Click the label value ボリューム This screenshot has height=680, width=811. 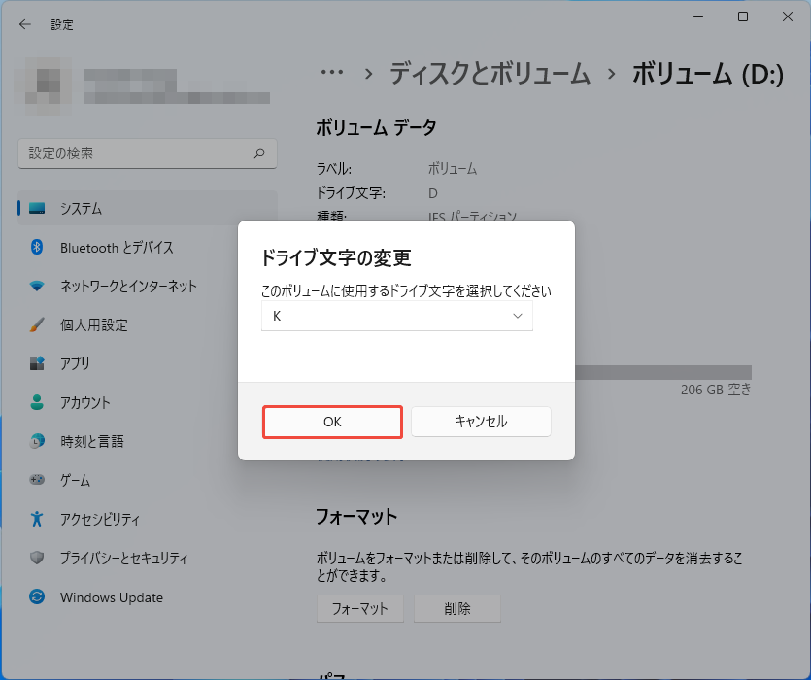[x=453, y=169]
